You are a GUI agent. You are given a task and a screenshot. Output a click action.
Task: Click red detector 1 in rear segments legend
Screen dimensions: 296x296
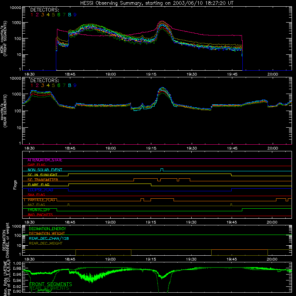(32, 85)
